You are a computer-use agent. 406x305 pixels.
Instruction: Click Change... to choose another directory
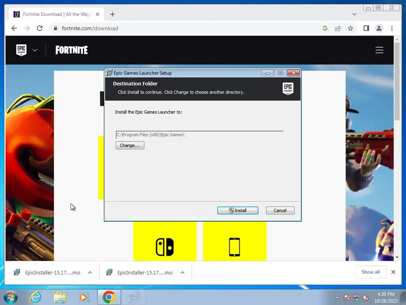tap(130, 145)
